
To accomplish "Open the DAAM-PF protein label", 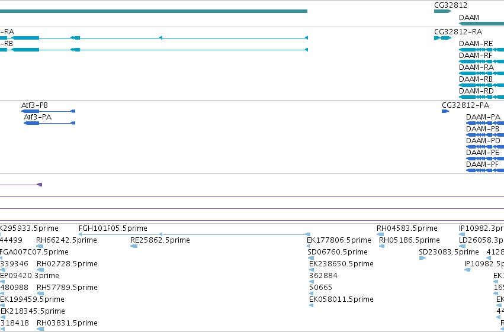I will pyautogui.click(x=482, y=164).
